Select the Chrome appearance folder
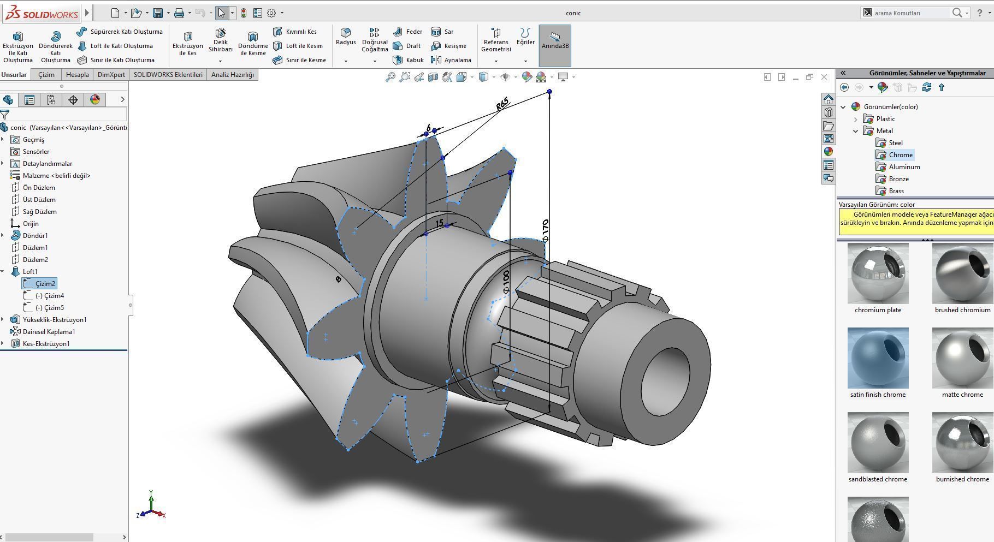This screenshot has height=542, width=994. tap(895, 155)
